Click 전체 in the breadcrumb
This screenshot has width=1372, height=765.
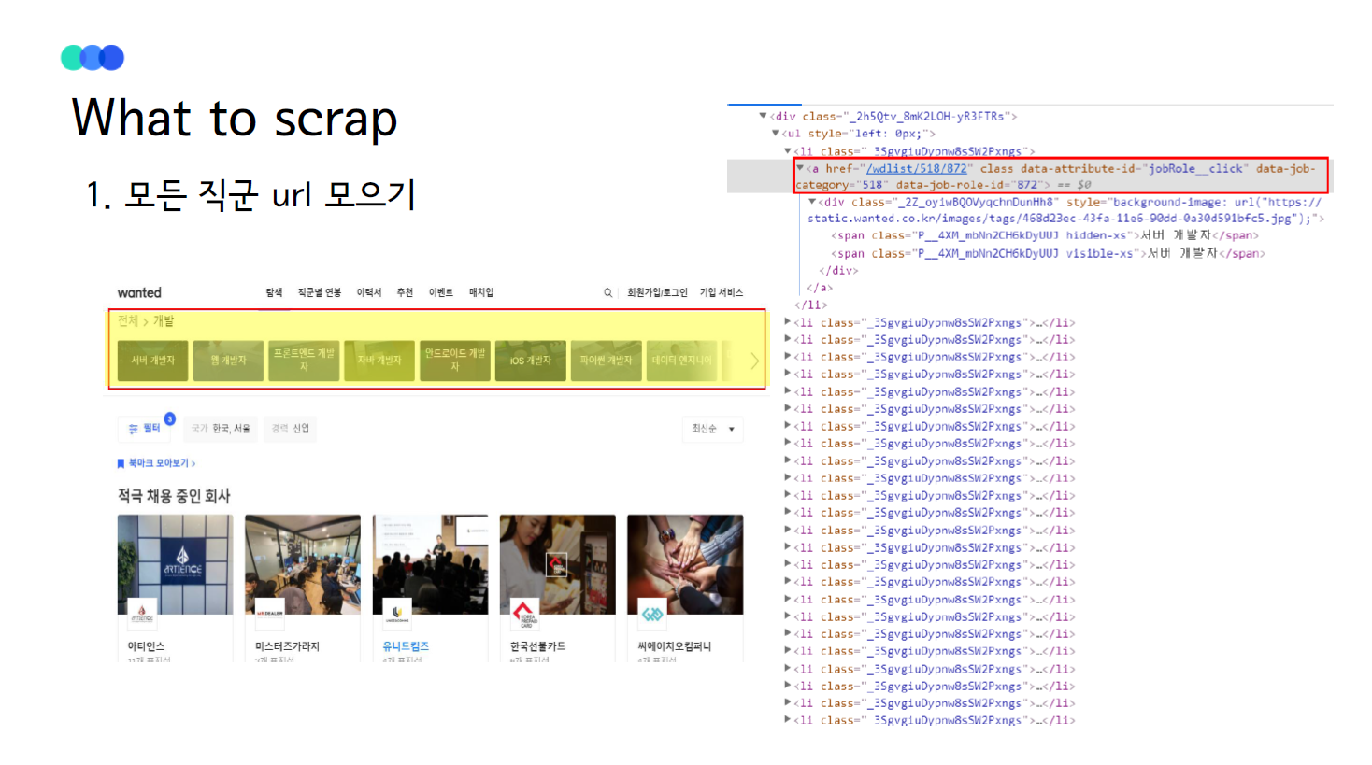128,320
